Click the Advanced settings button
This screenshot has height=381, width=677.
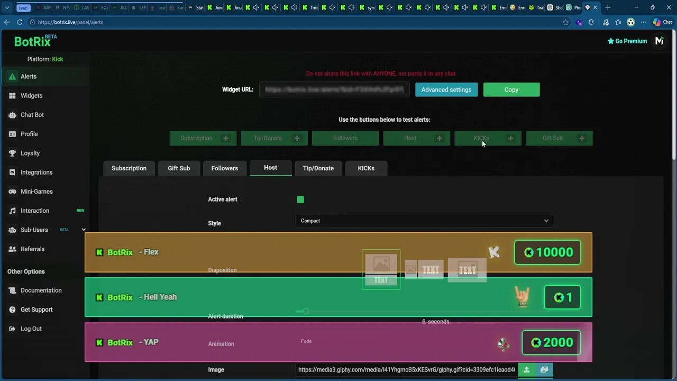click(x=446, y=90)
